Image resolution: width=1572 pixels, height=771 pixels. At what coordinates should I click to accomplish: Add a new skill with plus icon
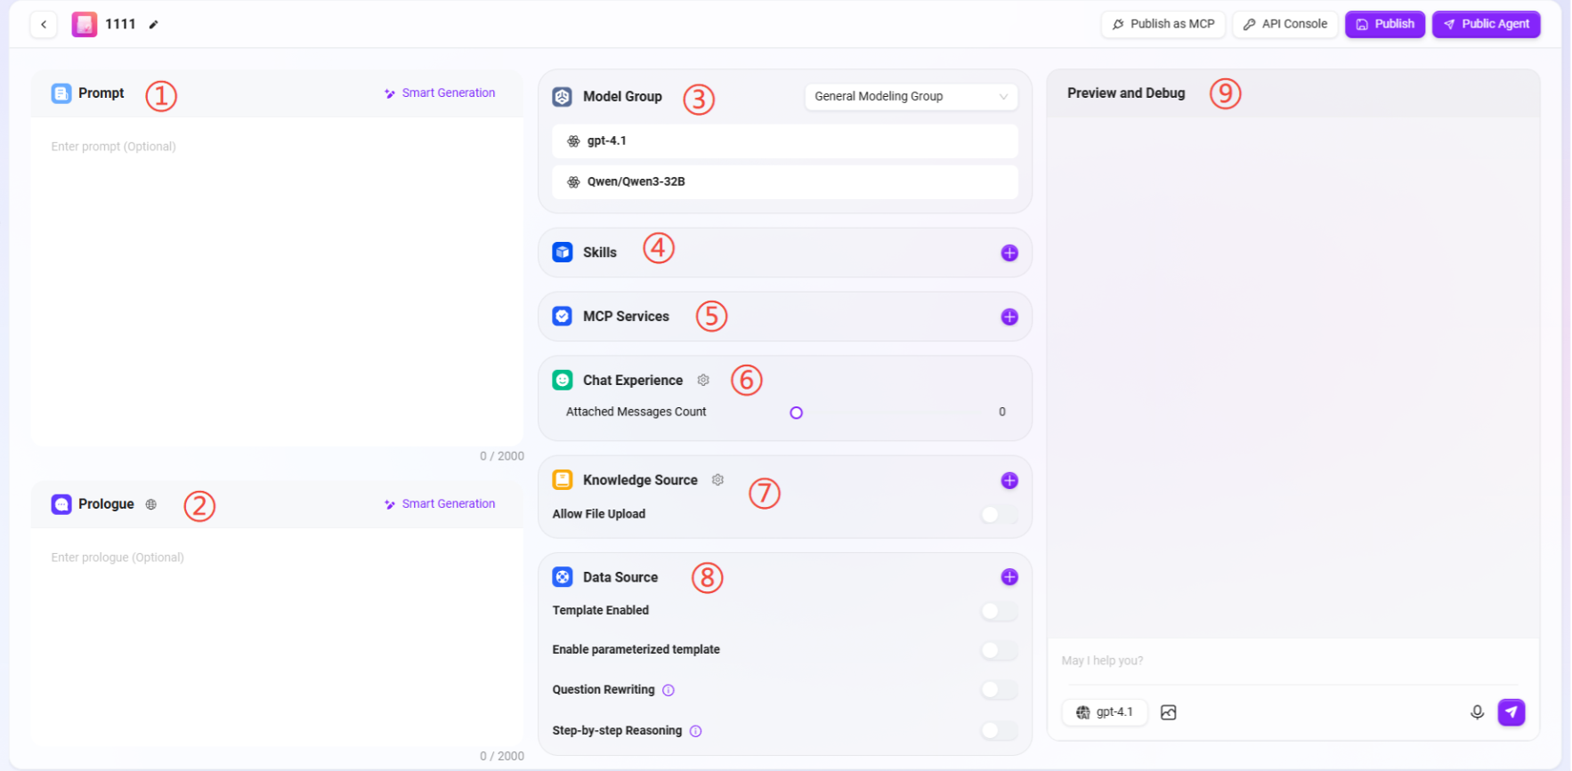(x=1009, y=253)
